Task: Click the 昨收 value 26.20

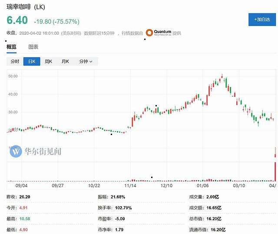Action: tap(25, 197)
